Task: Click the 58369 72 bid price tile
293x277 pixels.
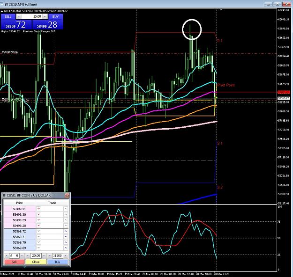Action: (16, 25)
